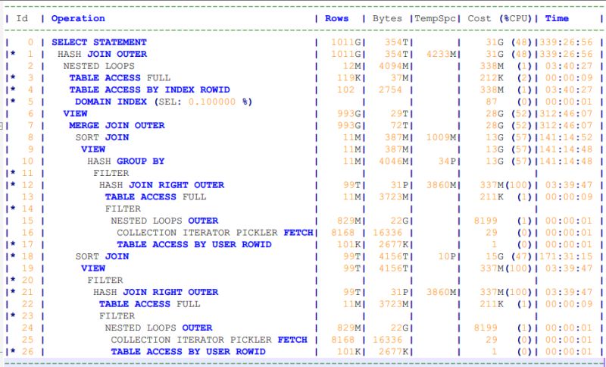Image resolution: width=606 pixels, height=367 pixels.
Task: Click the Id 20 cell
Action: pos(28,281)
